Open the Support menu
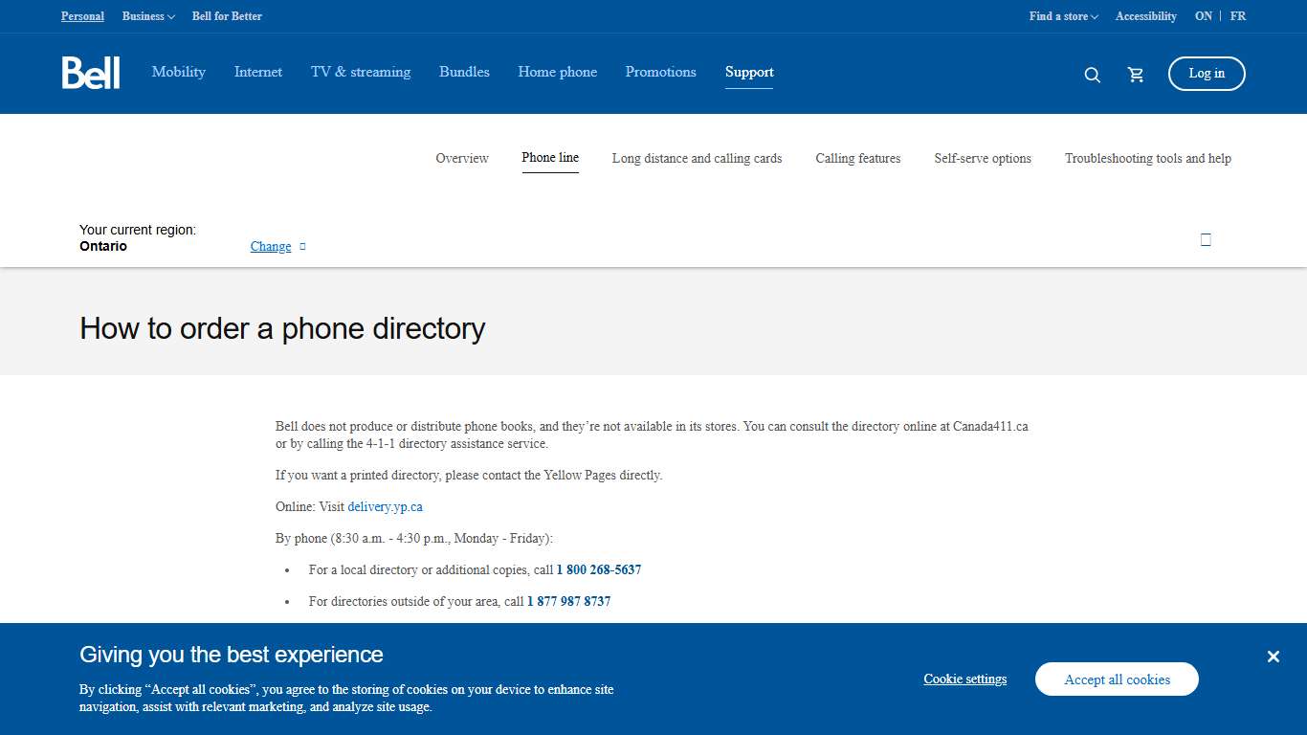This screenshot has width=1307, height=735. (x=749, y=72)
